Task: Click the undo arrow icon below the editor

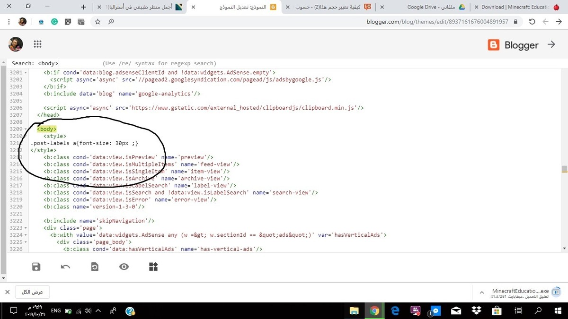Action: tap(65, 267)
